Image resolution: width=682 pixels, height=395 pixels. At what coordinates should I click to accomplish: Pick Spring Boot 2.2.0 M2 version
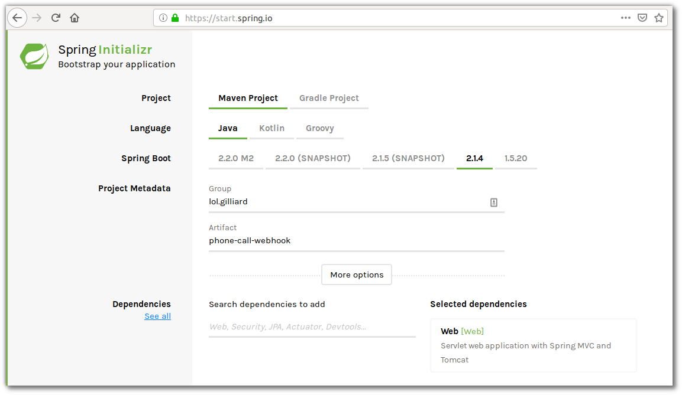click(236, 158)
